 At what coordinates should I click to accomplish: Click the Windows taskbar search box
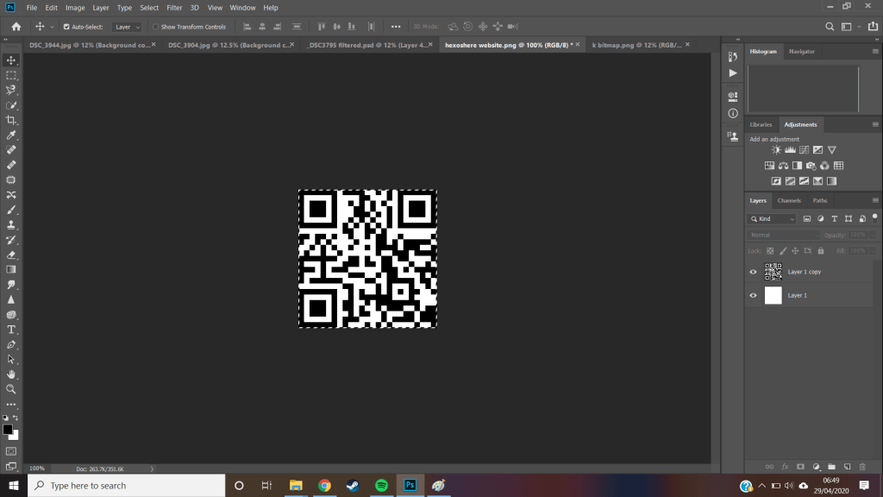125,486
